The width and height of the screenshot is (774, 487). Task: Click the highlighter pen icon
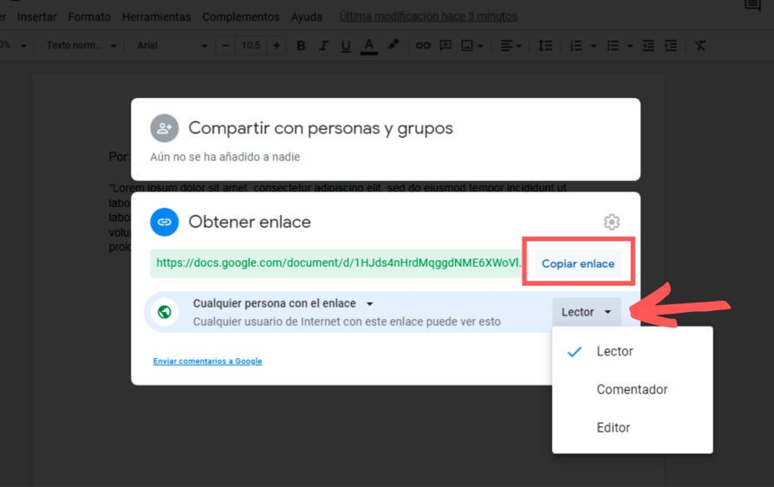pyautogui.click(x=394, y=46)
